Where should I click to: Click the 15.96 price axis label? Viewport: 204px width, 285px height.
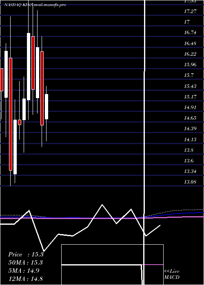190,65
